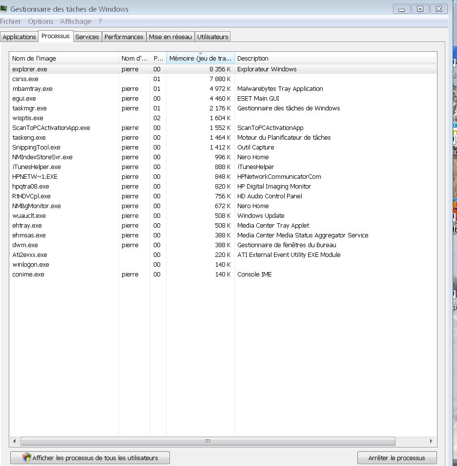The width and height of the screenshot is (457, 466).
Task: Click HP Digital Imaging Monitor description
Action: click(274, 187)
